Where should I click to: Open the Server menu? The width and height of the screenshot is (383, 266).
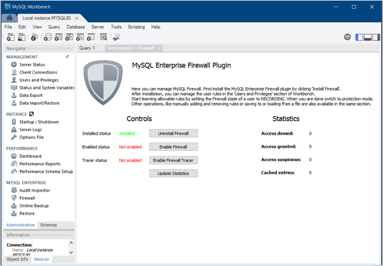pyautogui.click(x=97, y=27)
